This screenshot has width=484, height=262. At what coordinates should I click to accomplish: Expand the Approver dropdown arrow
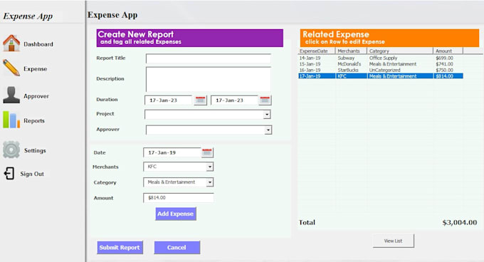click(x=268, y=130)
